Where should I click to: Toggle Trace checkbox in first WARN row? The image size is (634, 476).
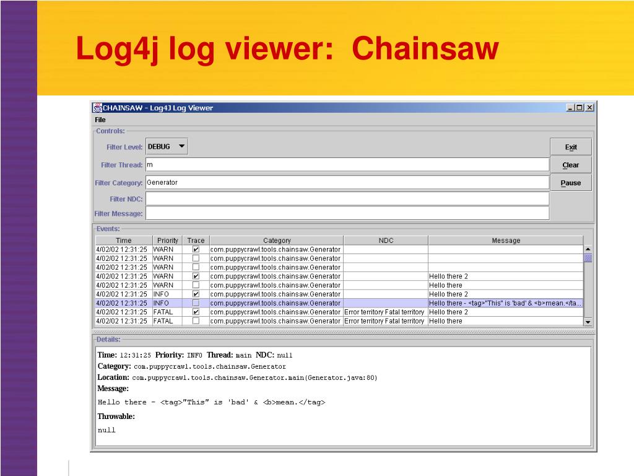point(196,249)
